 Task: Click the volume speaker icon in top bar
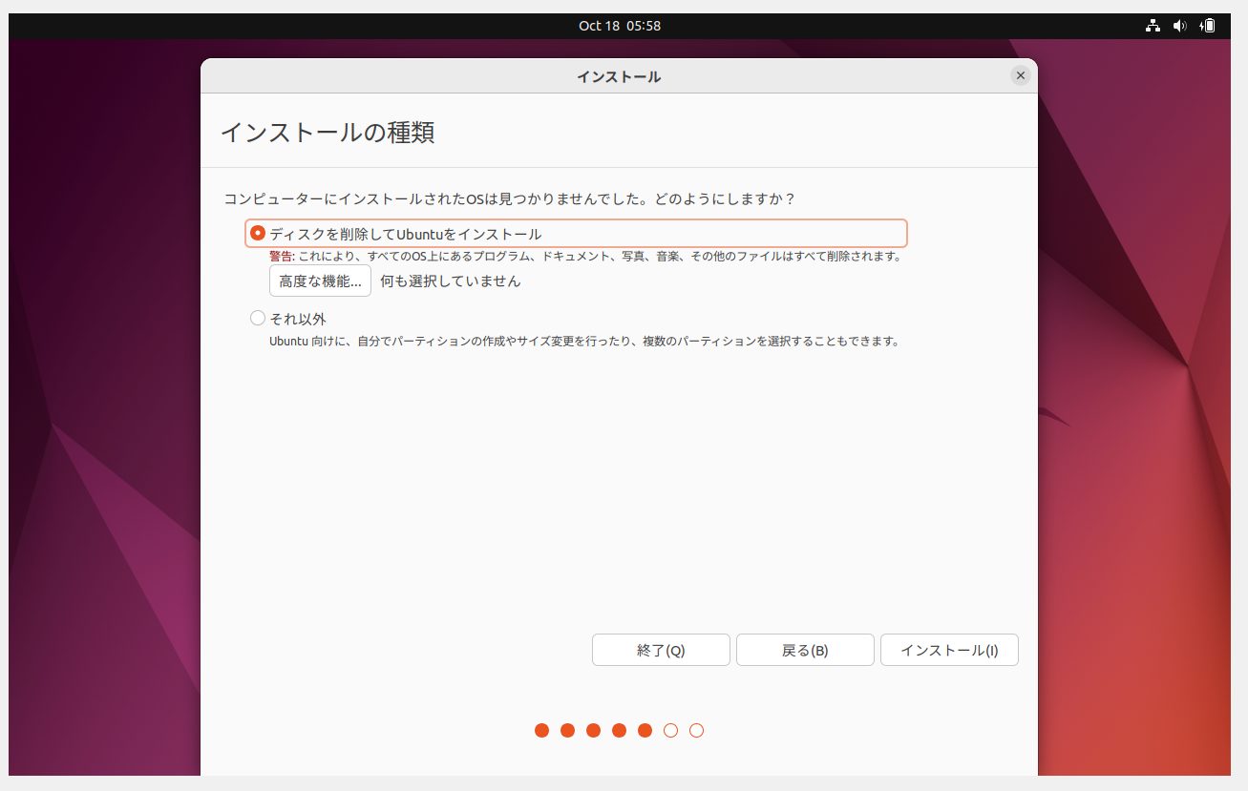pyautogui.click(x=1180, y=26)
